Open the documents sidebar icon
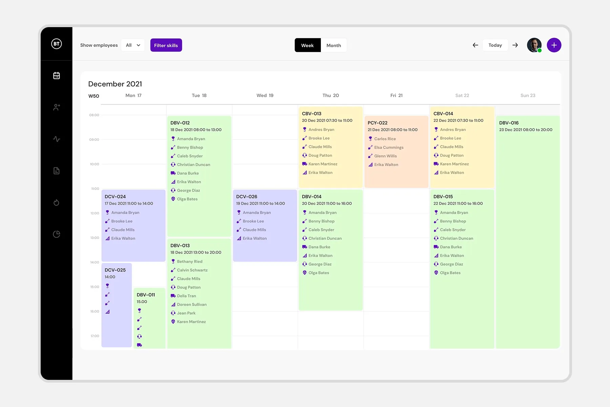 (57, 171)
